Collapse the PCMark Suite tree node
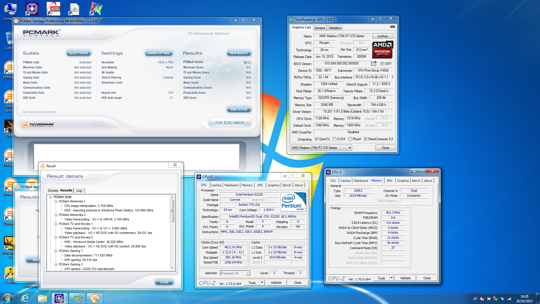Image resolution: width=540 pixels, height=304 pixels. [51, 197]
